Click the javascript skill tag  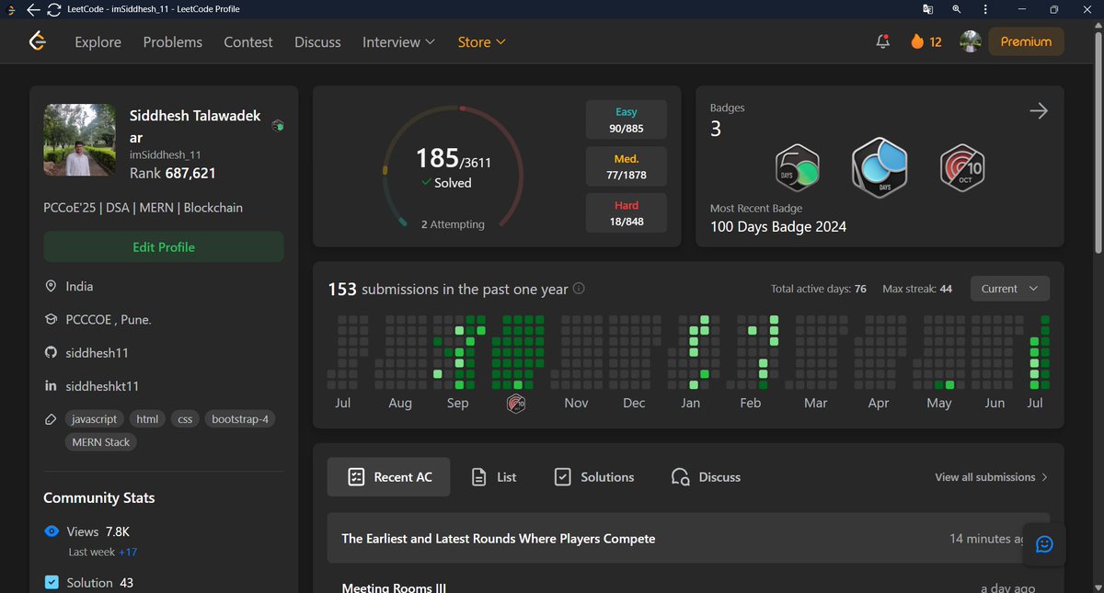[94, 419]
